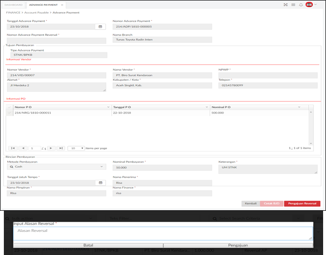Image resolution: width=326 pixels, height=255 pixels.
Task: Click the Kabupaten / Kota field
Action: coord(162,85)
